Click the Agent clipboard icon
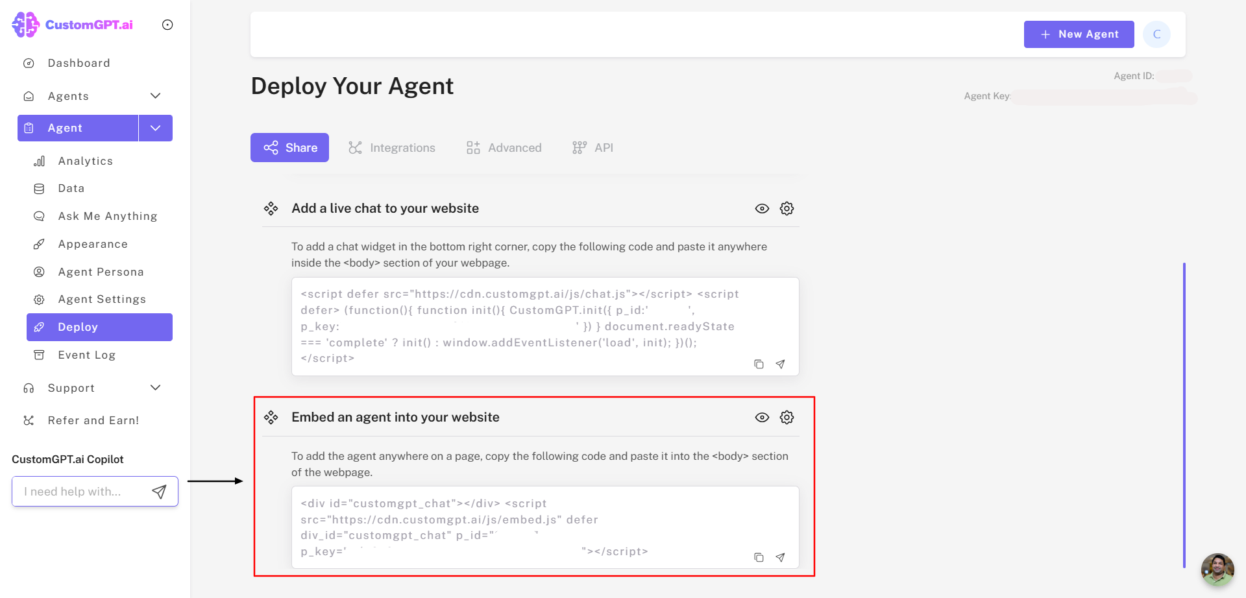Image resolution: width=1246 pixels, height=598 pixels. pos(29,128)
